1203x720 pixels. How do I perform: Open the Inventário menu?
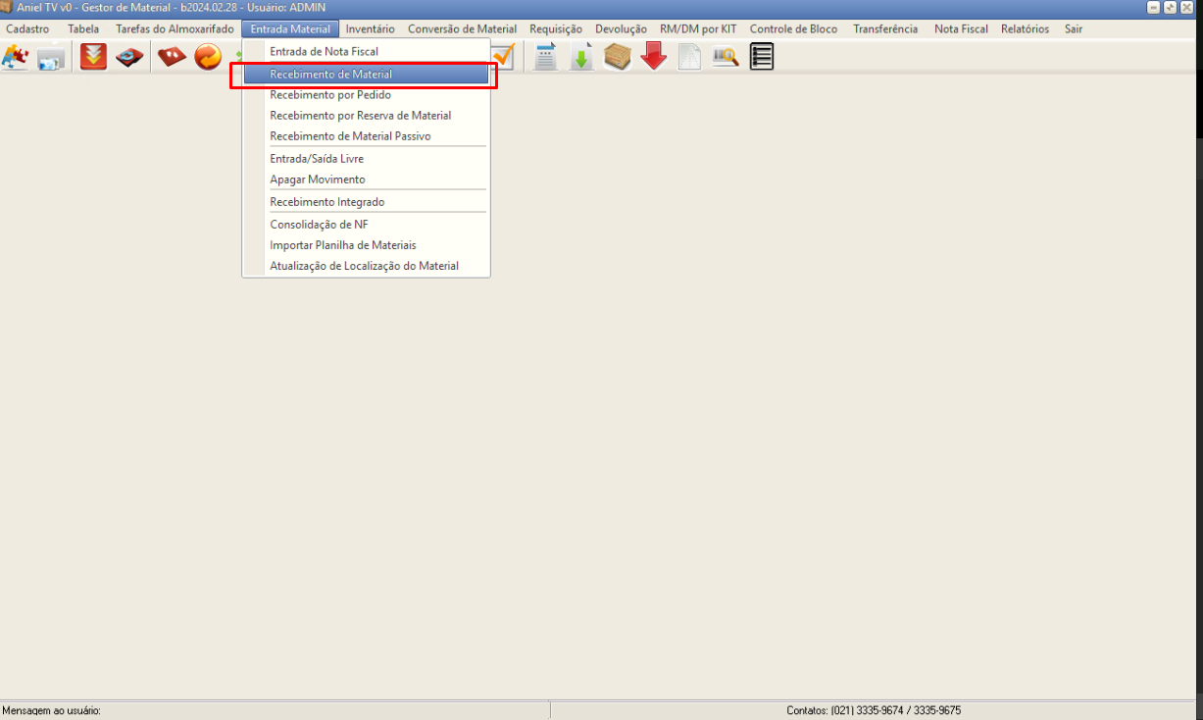pyautogui.click(x=370, y=29)
